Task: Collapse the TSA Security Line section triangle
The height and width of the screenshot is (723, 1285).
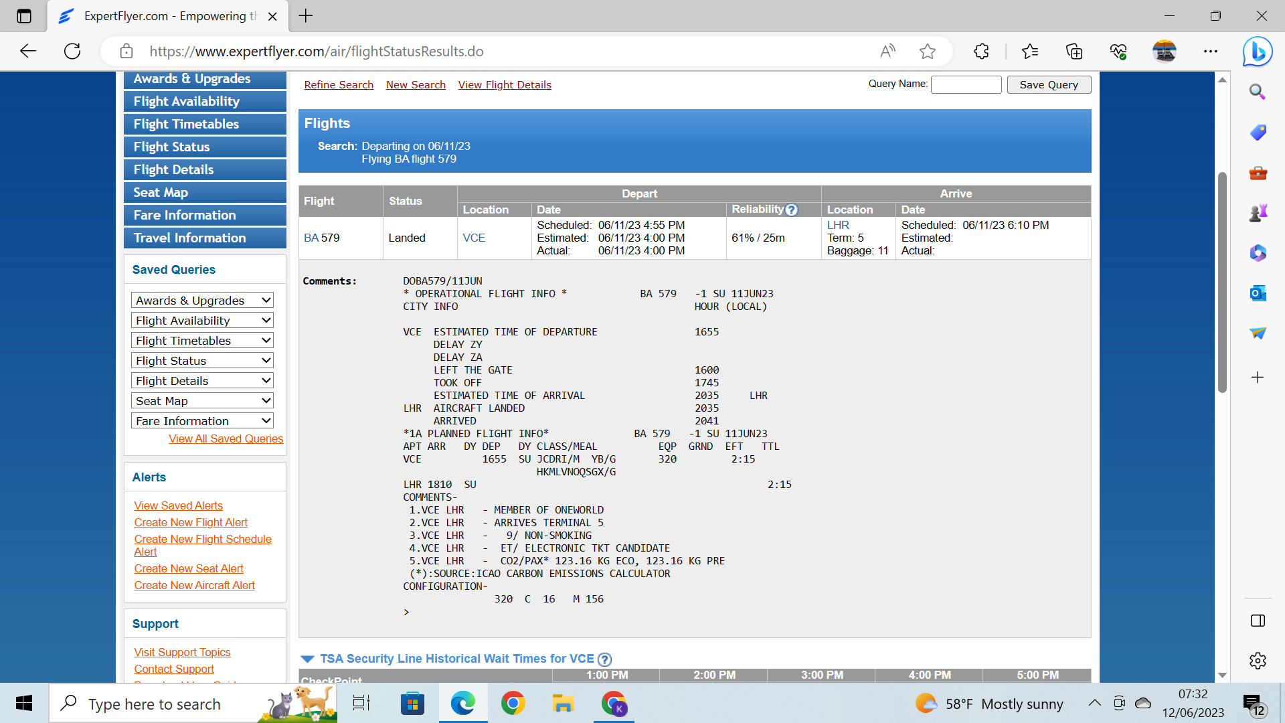Action: [307, 659]
